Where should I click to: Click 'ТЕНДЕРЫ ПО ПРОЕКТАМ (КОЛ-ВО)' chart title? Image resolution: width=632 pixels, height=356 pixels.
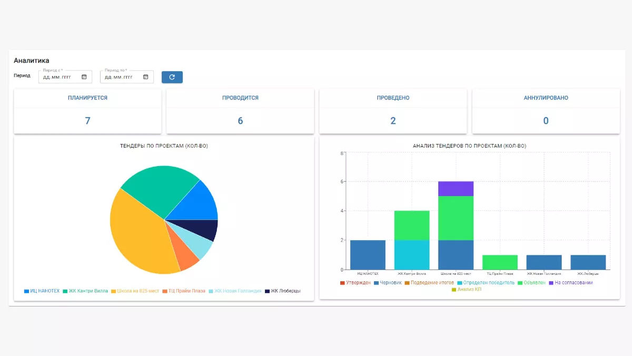[164, 146]
